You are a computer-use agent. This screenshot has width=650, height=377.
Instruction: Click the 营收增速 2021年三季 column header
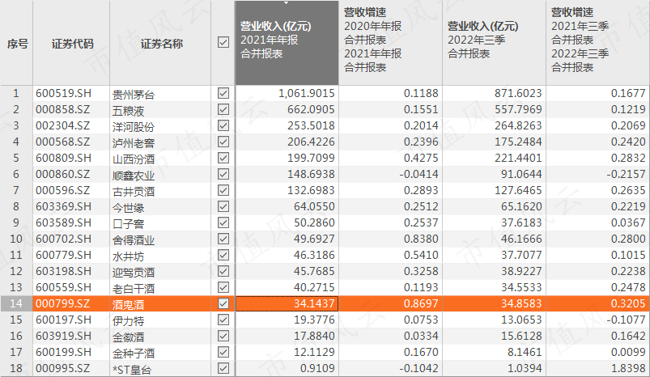point(597,43)
